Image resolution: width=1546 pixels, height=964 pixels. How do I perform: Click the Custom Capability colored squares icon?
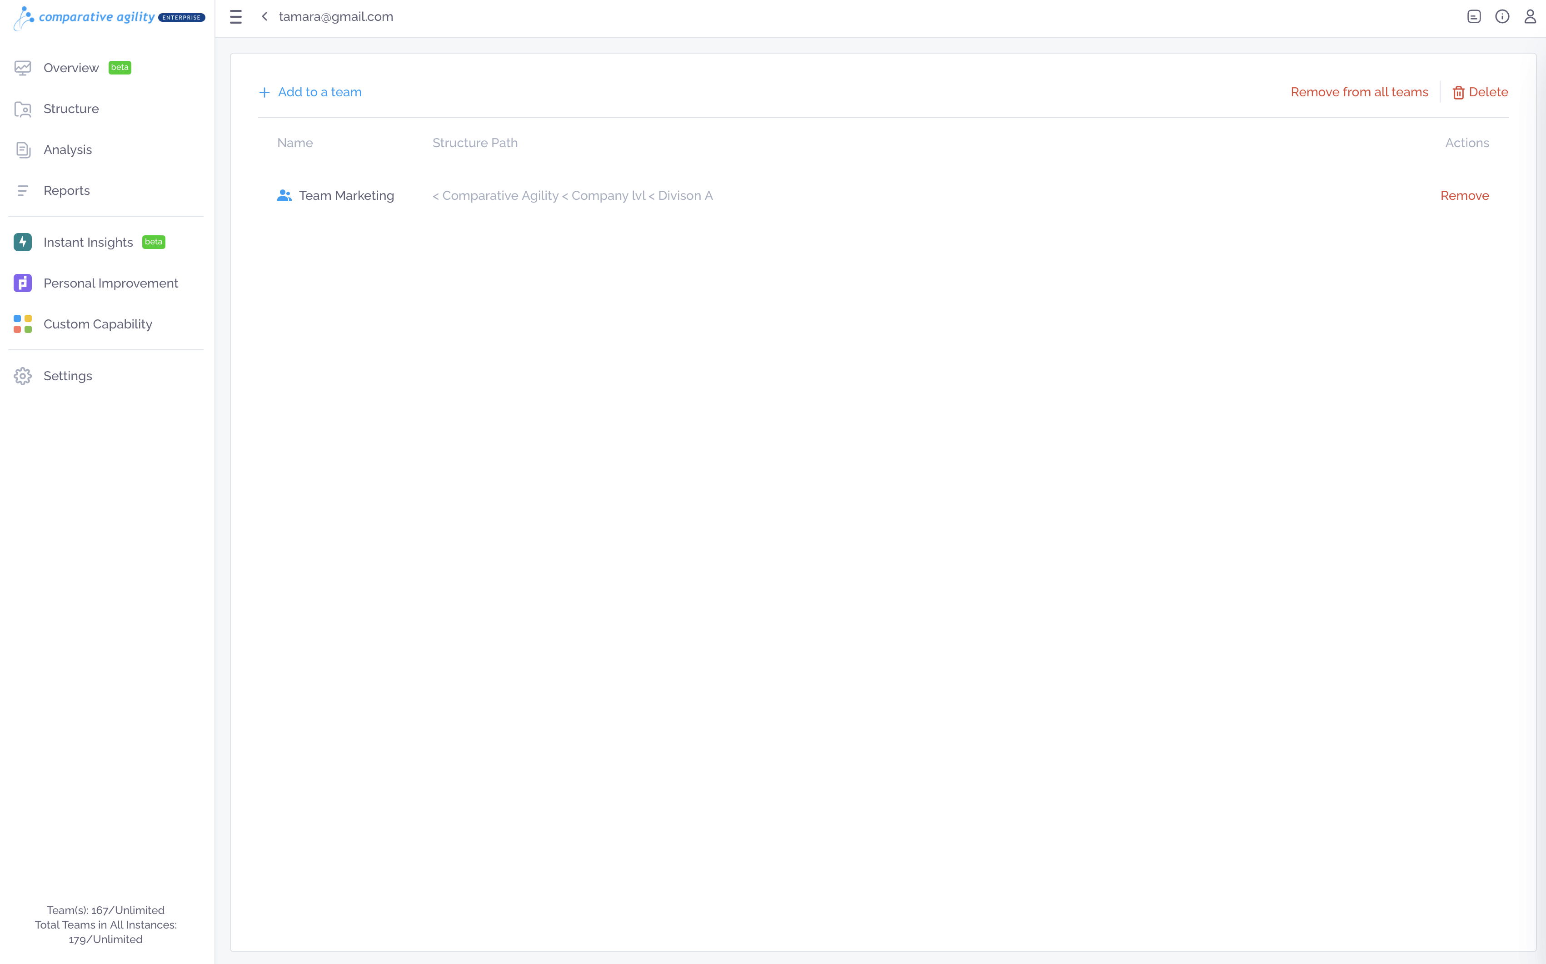click(x=23, y=324)
